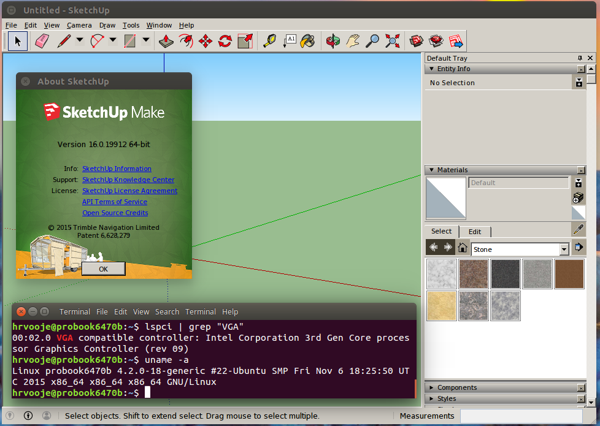Viewport: 600px width, 426px height.
Task: Open Extension Warehouse from toolbar
Action: (436, 41)
